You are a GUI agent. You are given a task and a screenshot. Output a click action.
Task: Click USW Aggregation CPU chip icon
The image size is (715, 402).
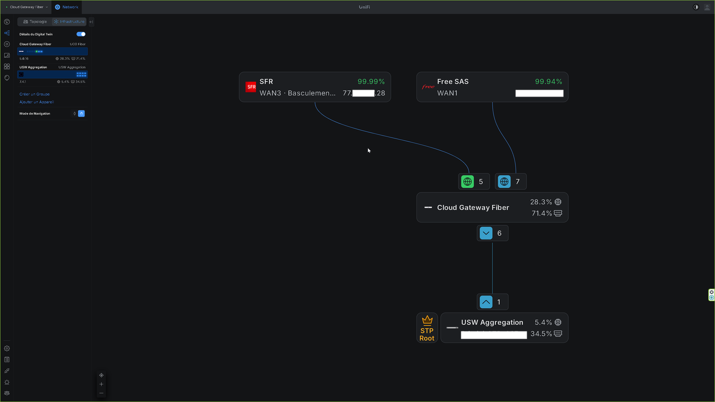click(557, 322)
